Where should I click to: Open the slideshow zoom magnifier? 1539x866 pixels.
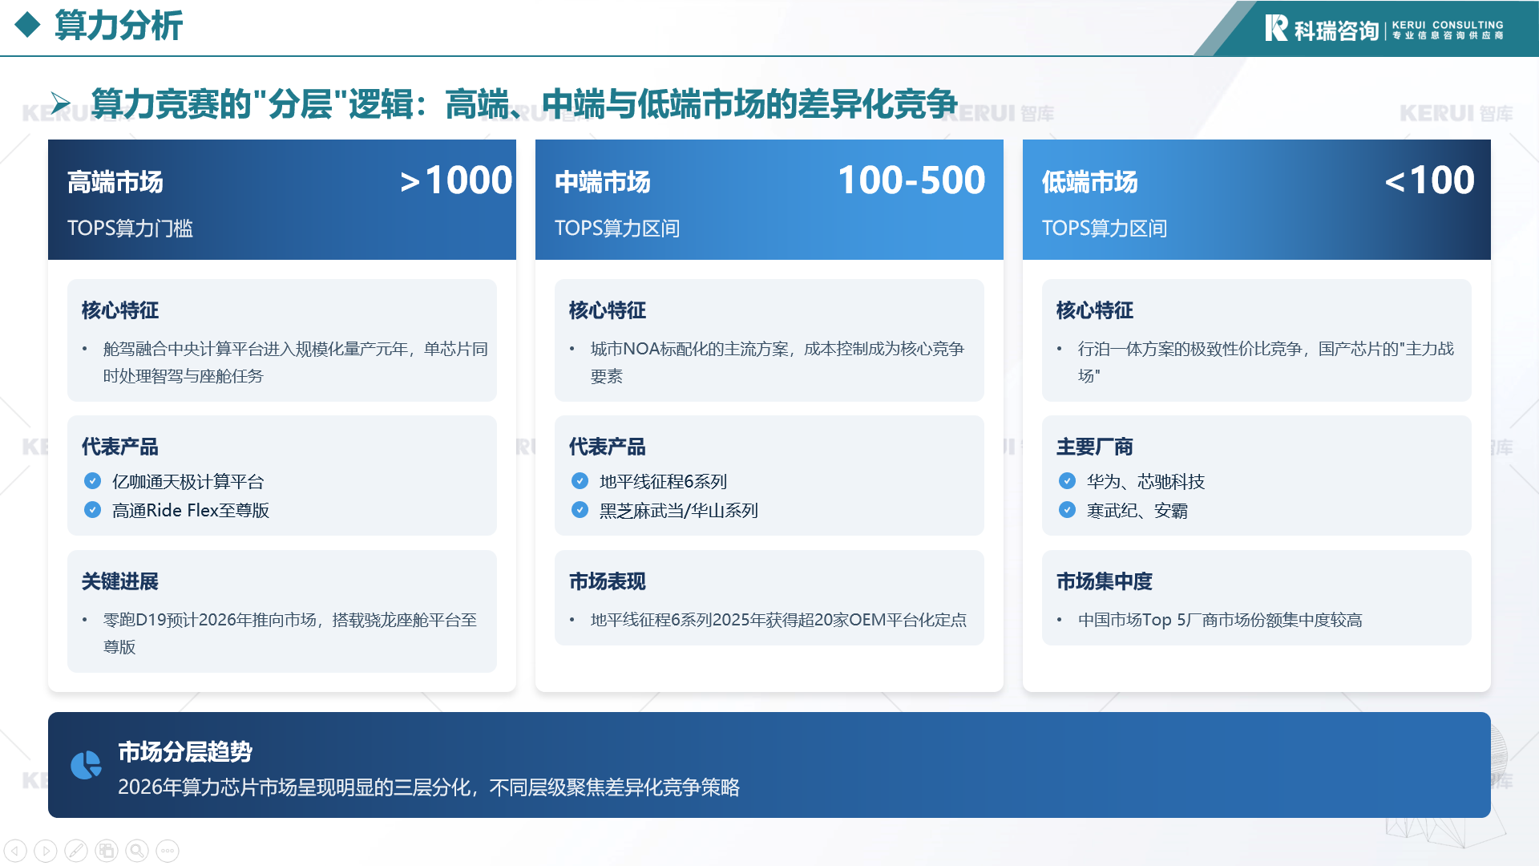click(137, 850)
